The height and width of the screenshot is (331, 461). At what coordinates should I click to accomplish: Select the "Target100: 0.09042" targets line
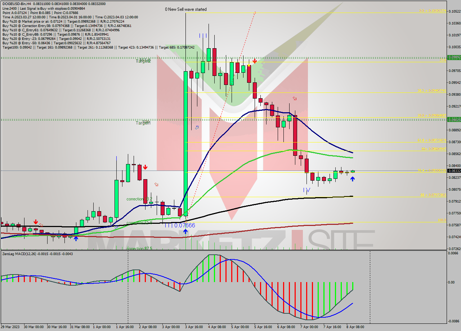[x=98, y=47]
